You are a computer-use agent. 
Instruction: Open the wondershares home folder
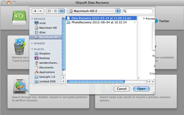(47, 63)
